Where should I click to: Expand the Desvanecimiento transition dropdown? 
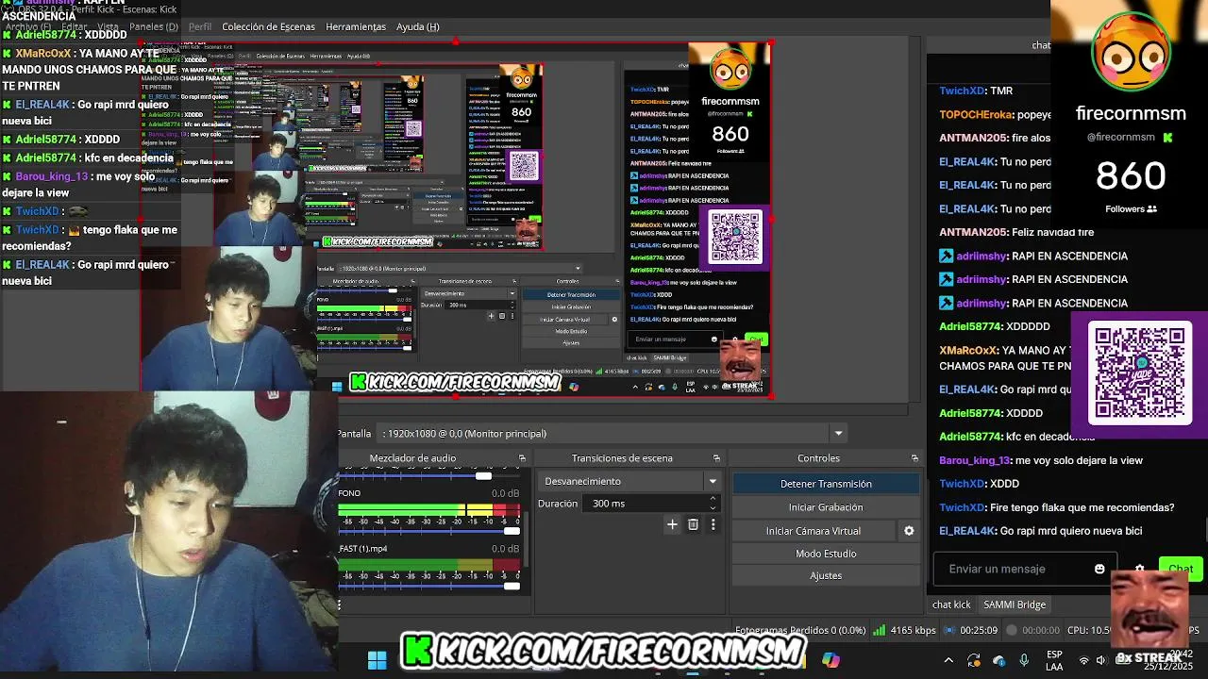pos(713,481)
